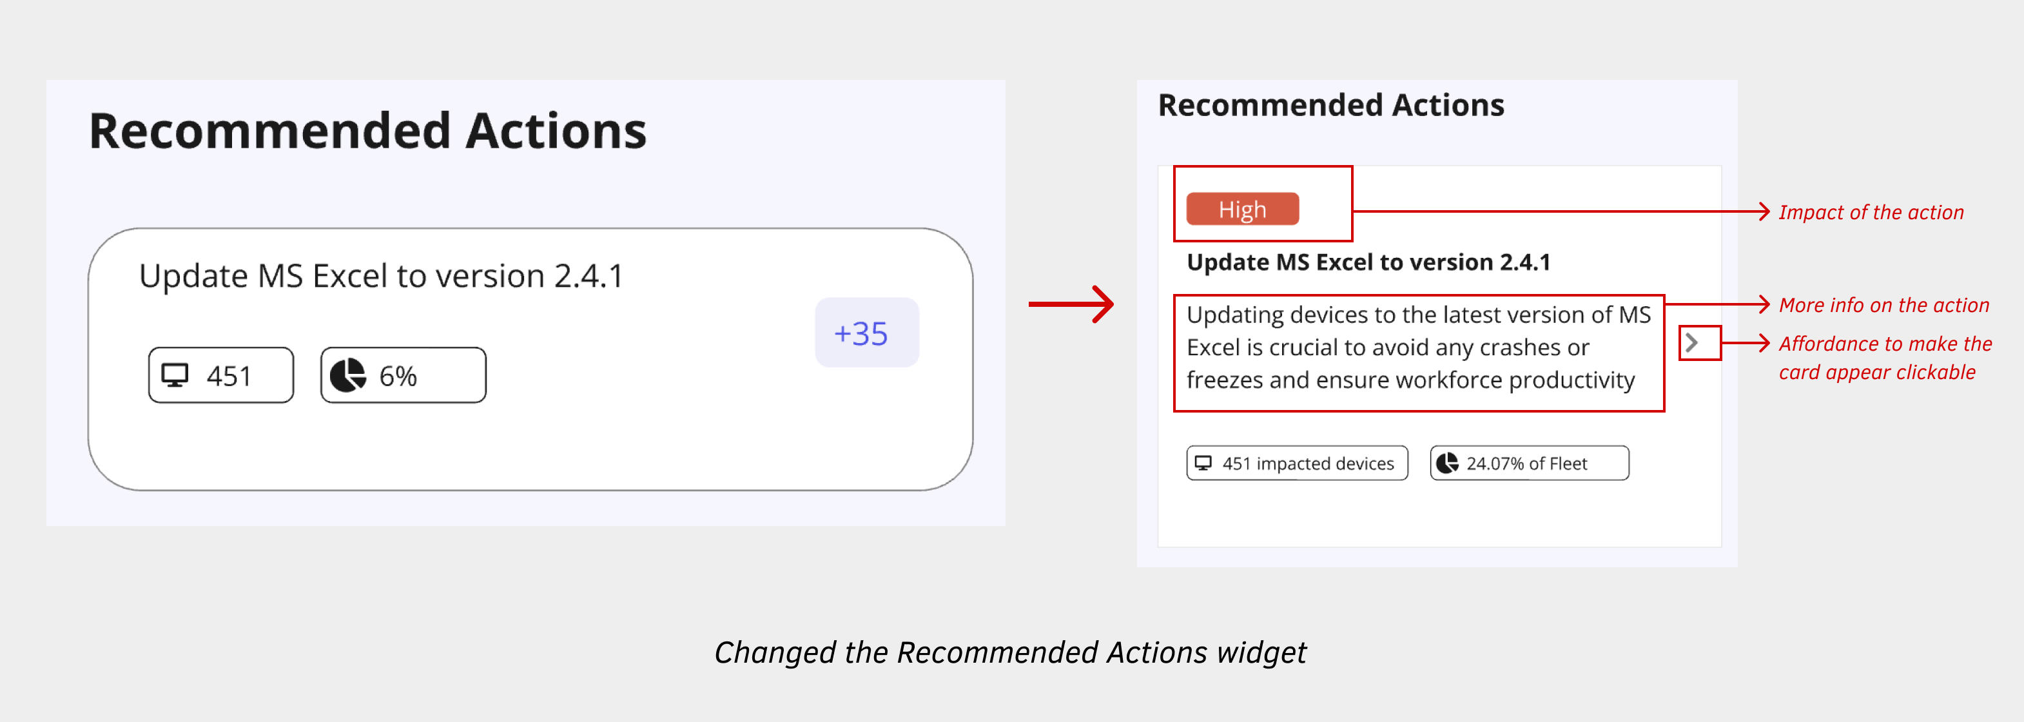2024x722 pixels.
Task: Click the monitor icon beside the bare "451" count
Action: (x=175, y=376)
